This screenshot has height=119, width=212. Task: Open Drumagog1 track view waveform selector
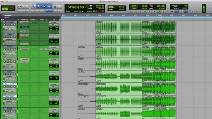click(10, 27)
